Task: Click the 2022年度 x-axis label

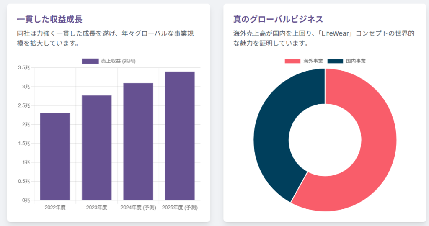Action: point(55,207)
